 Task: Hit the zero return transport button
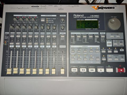point(74,70)
